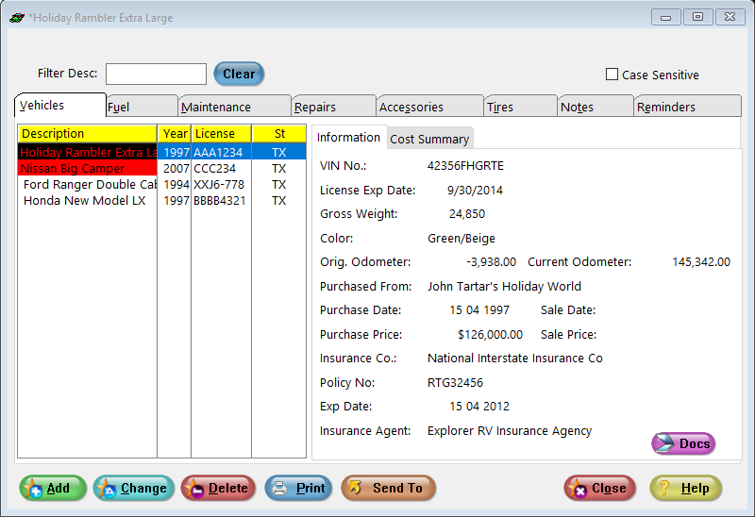Click the Add button's star-plus icon
Viewport: 755px width, 517px height.
pos(33,489)
